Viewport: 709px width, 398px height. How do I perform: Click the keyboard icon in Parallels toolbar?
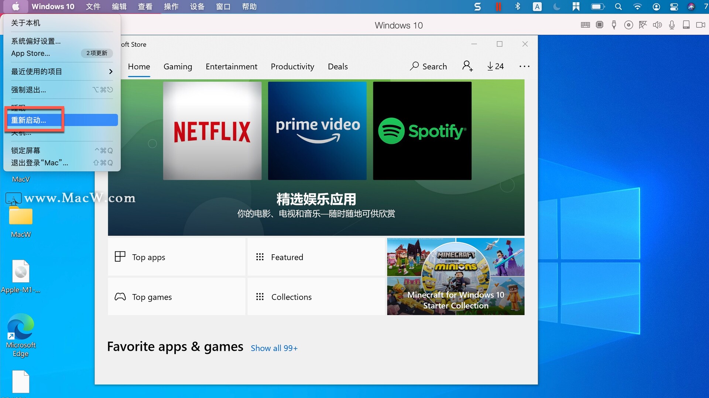[x=585, y=25]
